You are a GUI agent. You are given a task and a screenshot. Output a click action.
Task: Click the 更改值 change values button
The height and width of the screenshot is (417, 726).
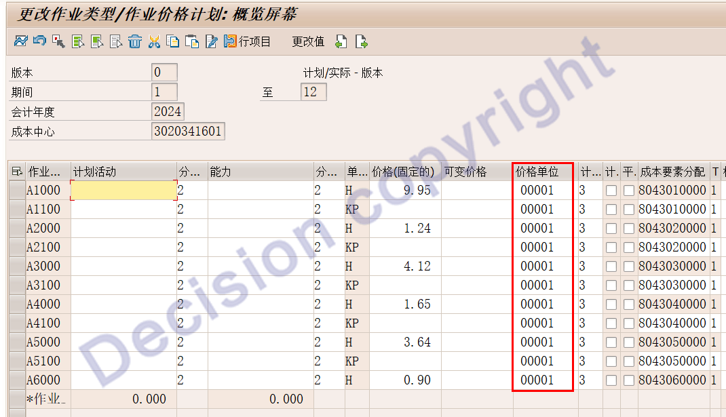308,42
